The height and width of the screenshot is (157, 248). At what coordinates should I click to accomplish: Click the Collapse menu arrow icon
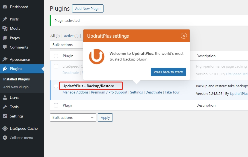coord(5,138)
